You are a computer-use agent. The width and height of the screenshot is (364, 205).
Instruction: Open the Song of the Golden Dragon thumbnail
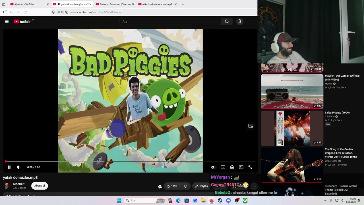(292, 165)
